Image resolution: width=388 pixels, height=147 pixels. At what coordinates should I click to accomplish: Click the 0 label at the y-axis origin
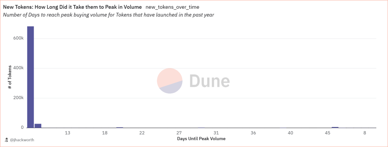coord(22,128)
